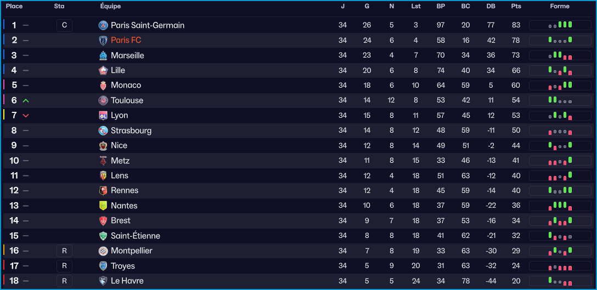Viewport: 597px width, 290px height.
Task: Click Le Havre's form indicator bar
Action: pyautogui.click(x=560, y=281)
